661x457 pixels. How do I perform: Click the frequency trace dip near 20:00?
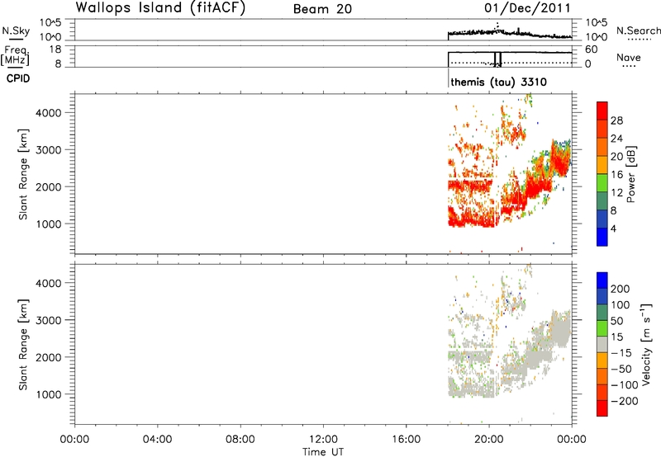pos(497,59)
